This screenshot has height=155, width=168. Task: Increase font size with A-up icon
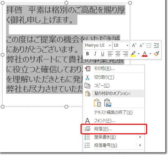pyautogui.click(x=134, y=45)
